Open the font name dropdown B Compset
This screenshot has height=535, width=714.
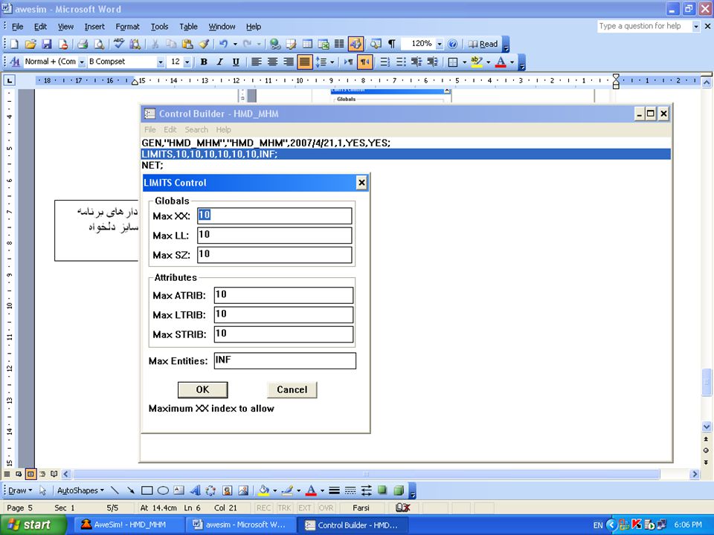tap(161, 62)
